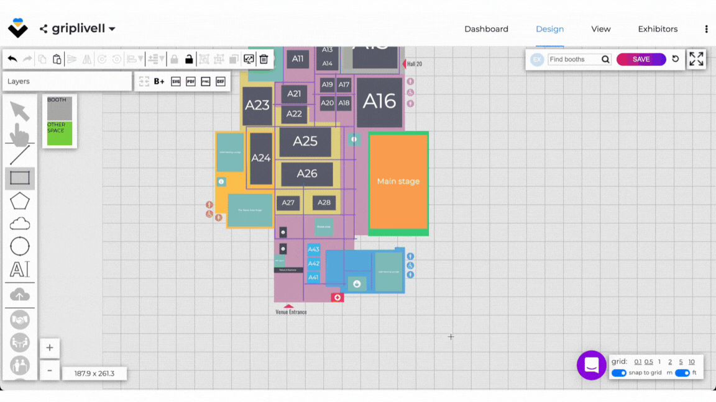Viewport: 716px width, 402px height.
Task: Enter fullscreen with the expand icon
Action: [696, 59]
